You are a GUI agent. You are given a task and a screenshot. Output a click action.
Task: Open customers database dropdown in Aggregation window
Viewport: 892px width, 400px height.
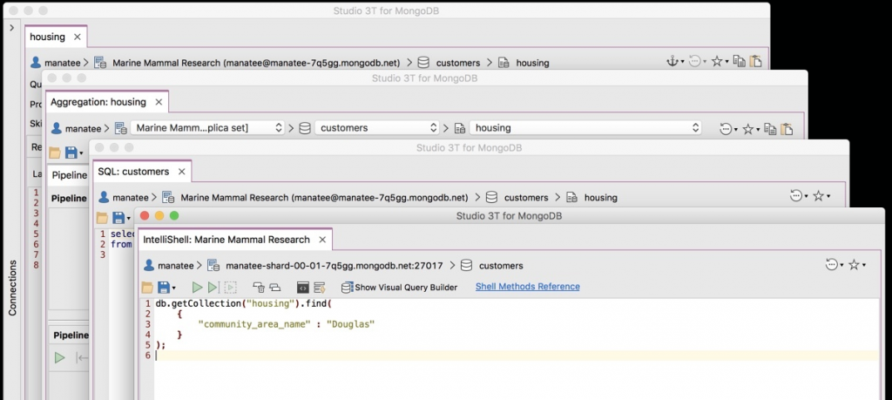coord(376,128)
